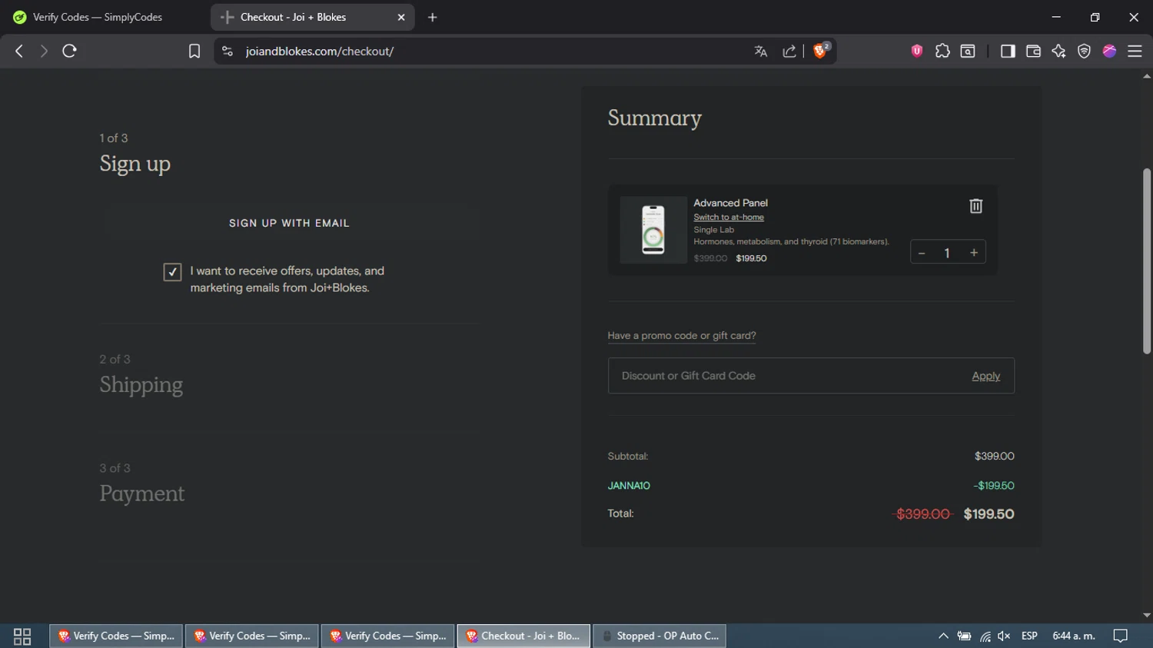The height and width of the screenshot is (648, 1153).
Task: Click the page vertical scrollbar thumb
Action: 1147,261
